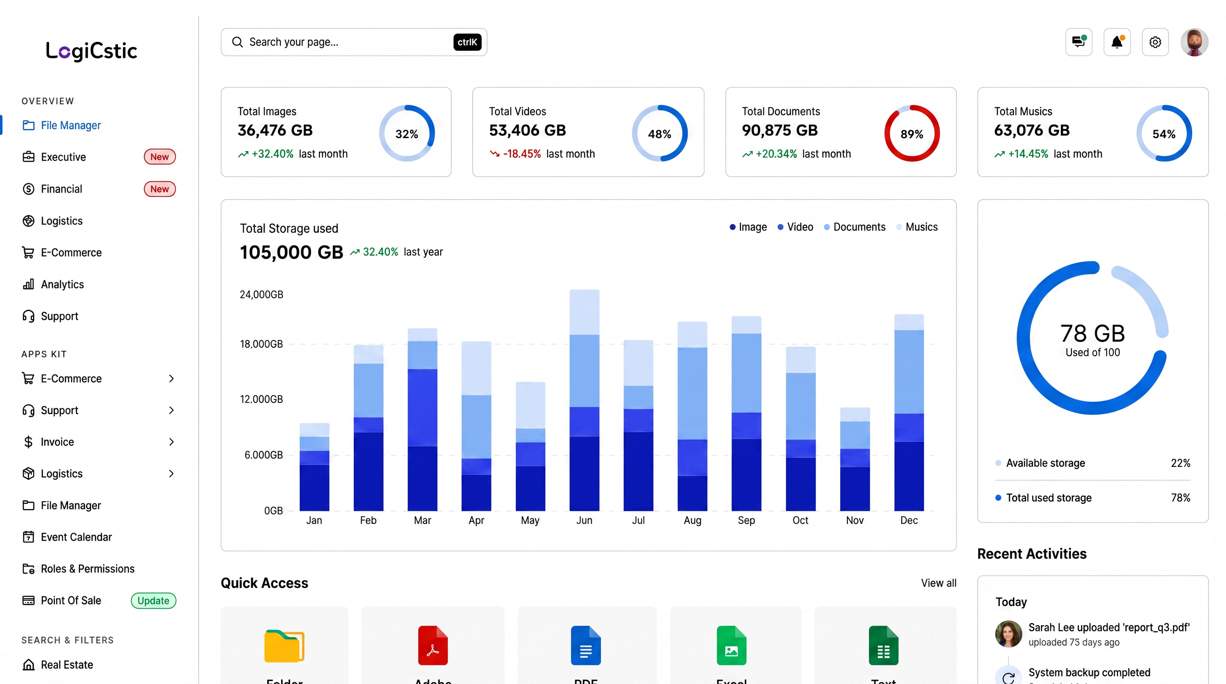
Task: Click the 78 GB storage donut chart
Action: [x=1093, y=338]
